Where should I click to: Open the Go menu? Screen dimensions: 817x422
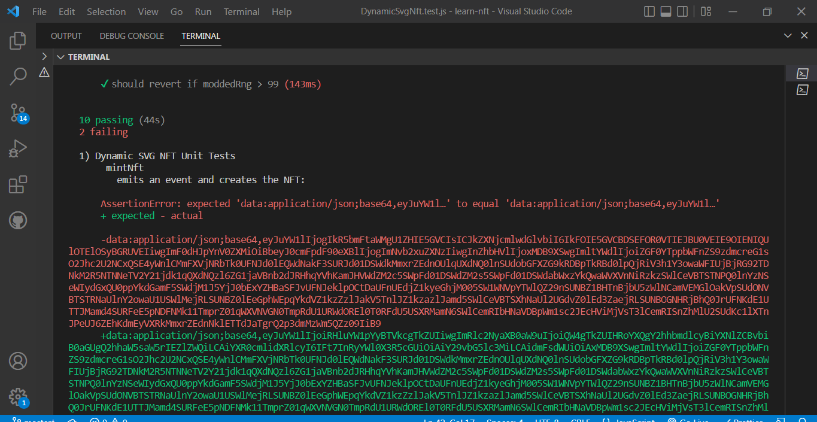coord(177,11)
